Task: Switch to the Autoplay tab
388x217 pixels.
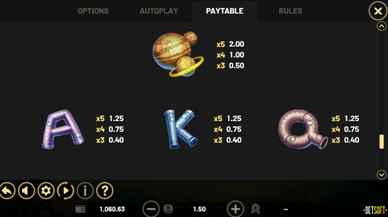Action: click(x=159, y=11)
